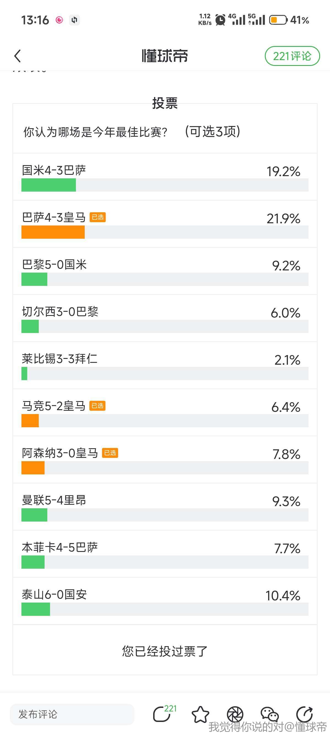This screenshot has height=736, width=330.
Task: Tap the share arrow icon
Action: pos(304,714)
